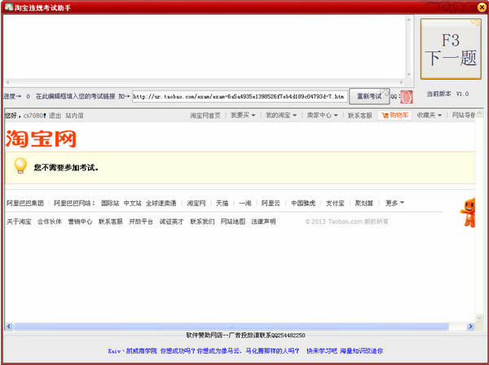
Task: Click the 当前版本 V1.0 label
Action: click(x=447, y=94)
